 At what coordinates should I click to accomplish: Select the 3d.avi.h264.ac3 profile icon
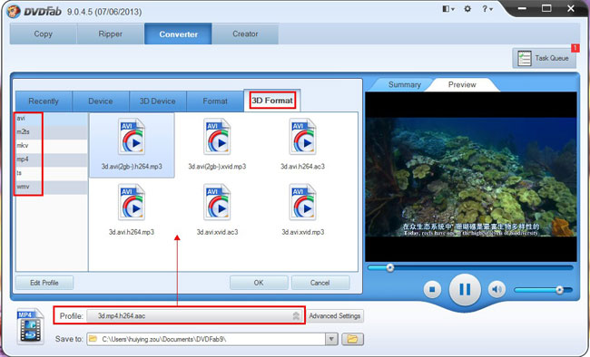(303, 137)
